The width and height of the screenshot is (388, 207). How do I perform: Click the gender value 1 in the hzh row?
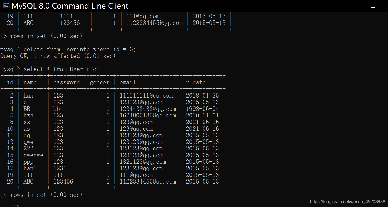[108, 115]
